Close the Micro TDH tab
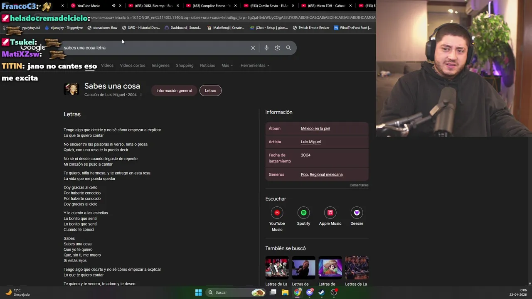The image size is (532, 299). (351, 6)
